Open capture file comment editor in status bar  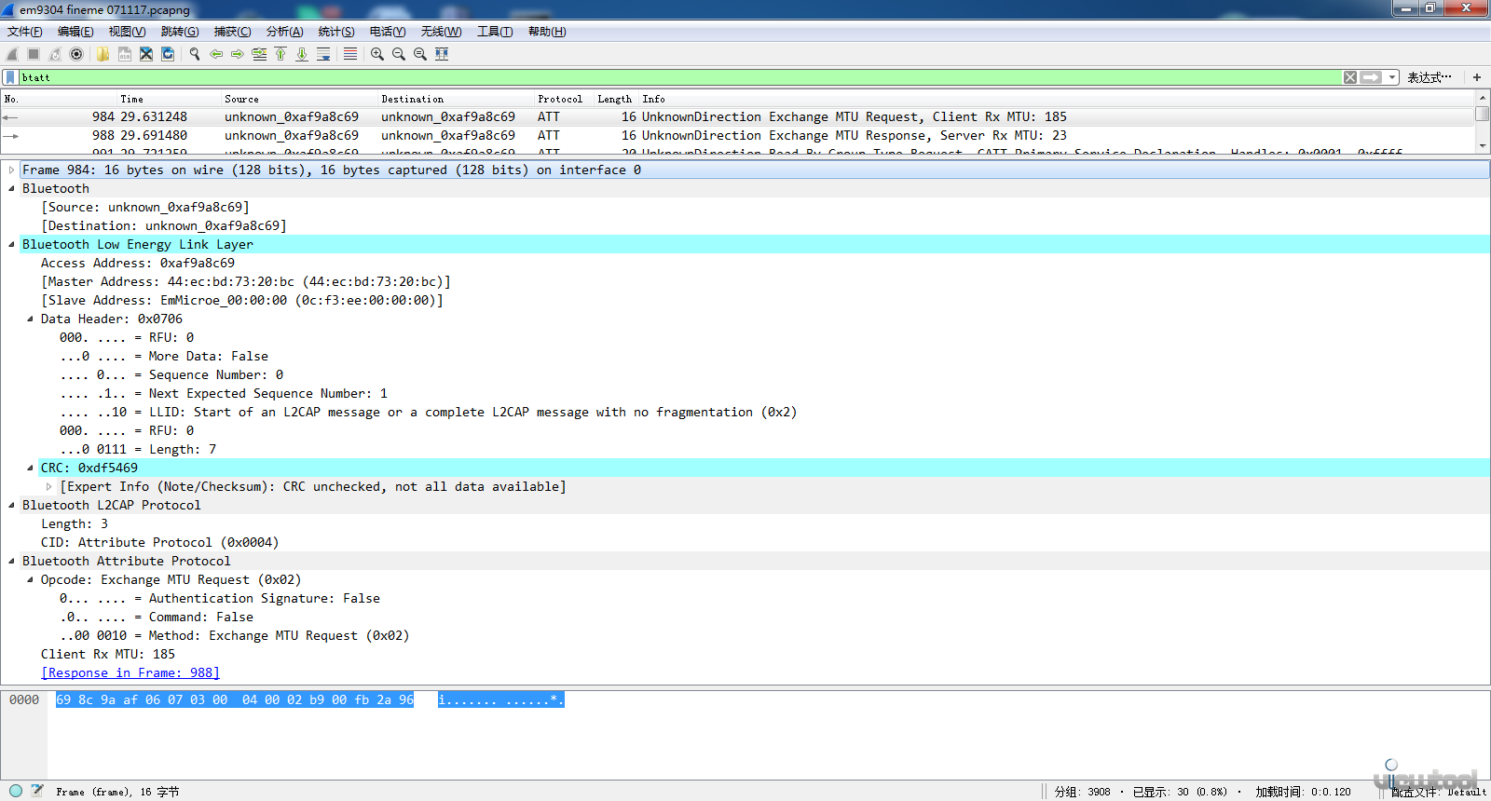pos(37,791)
